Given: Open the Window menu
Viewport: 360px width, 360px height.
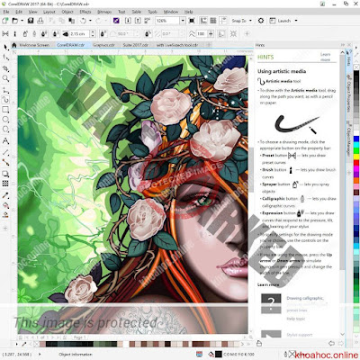Looking at the screenshot, I should click(171, 12).
